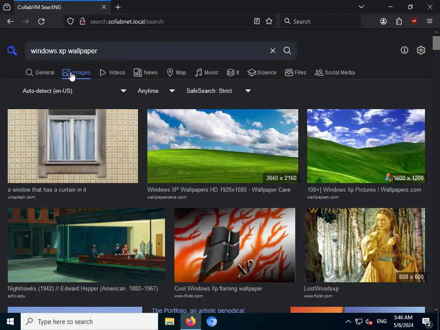Select the Images search category
The height and width of the screenshot is (330, 440).
76,72
